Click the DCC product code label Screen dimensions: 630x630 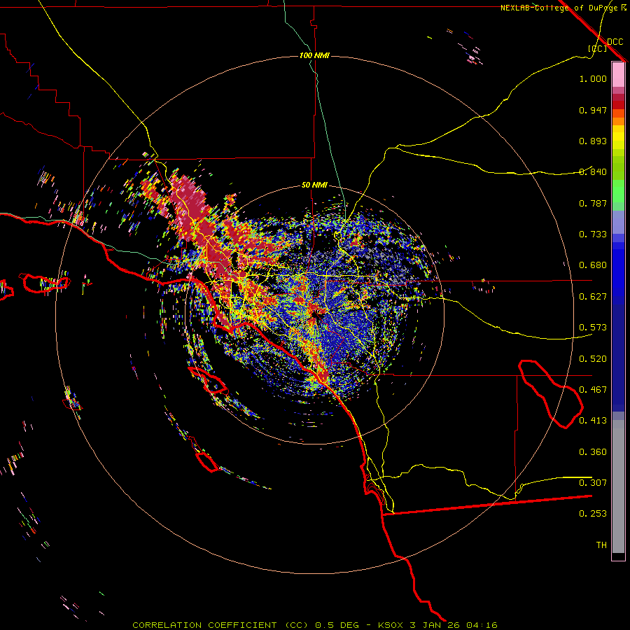(x=615, y=42)
